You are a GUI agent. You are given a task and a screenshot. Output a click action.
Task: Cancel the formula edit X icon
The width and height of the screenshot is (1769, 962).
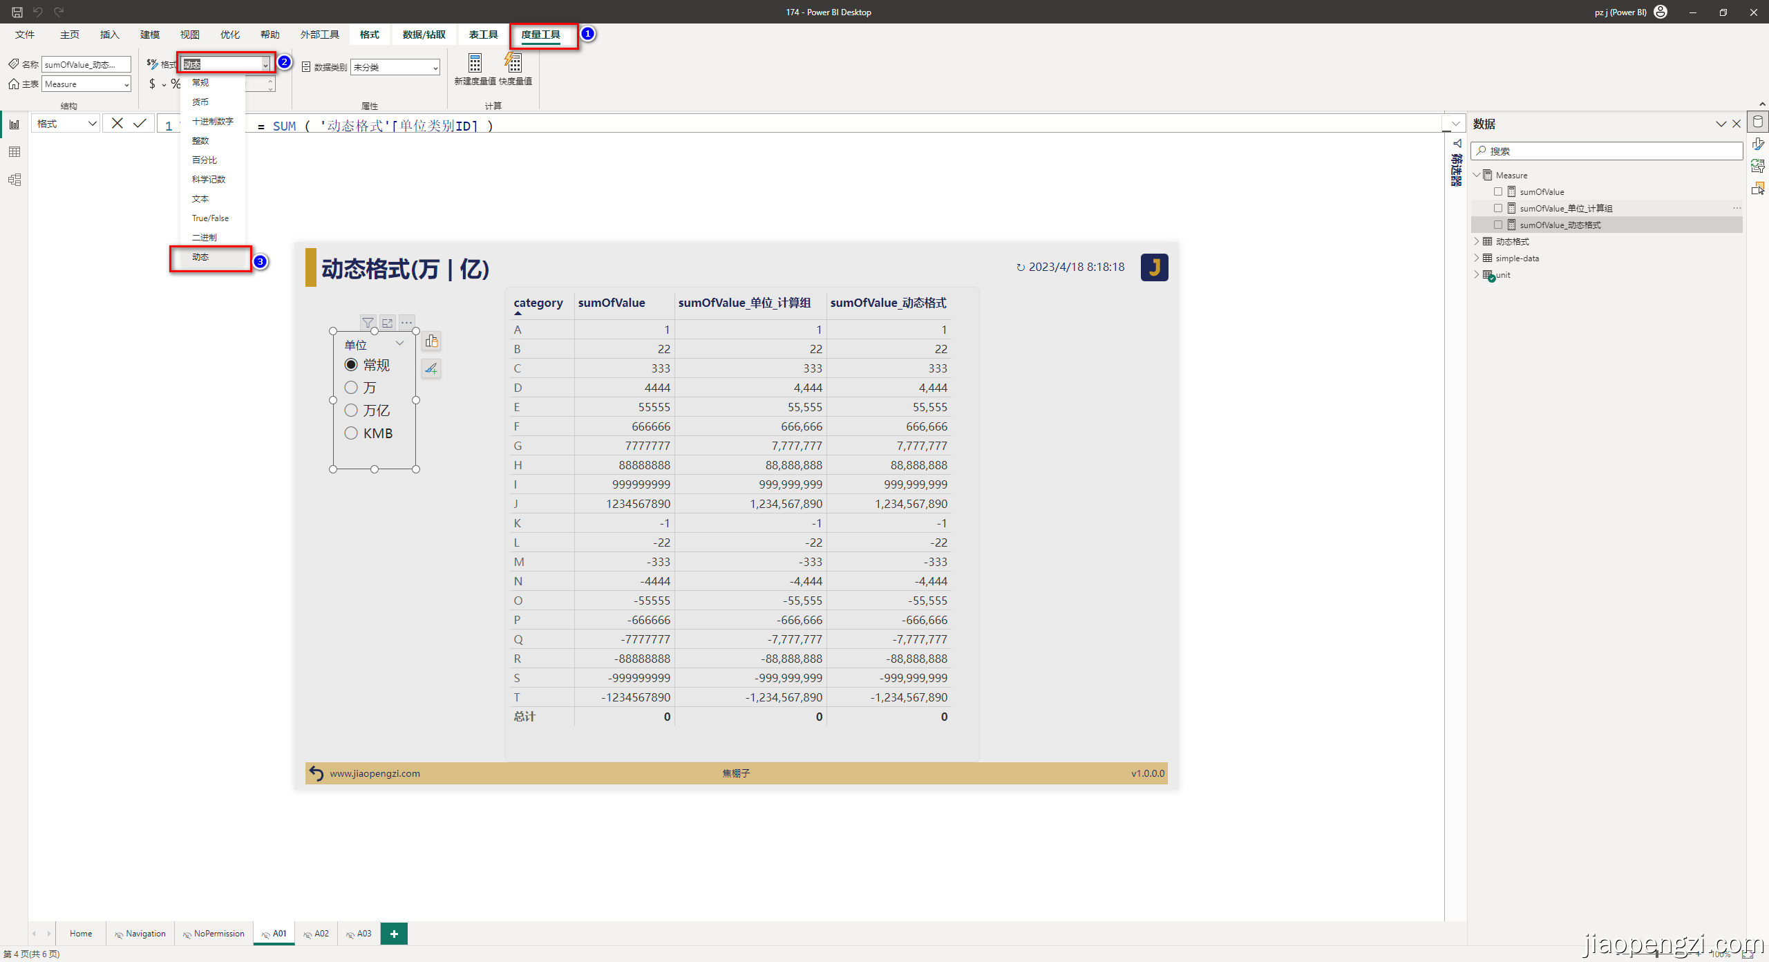tap(117, 124)
